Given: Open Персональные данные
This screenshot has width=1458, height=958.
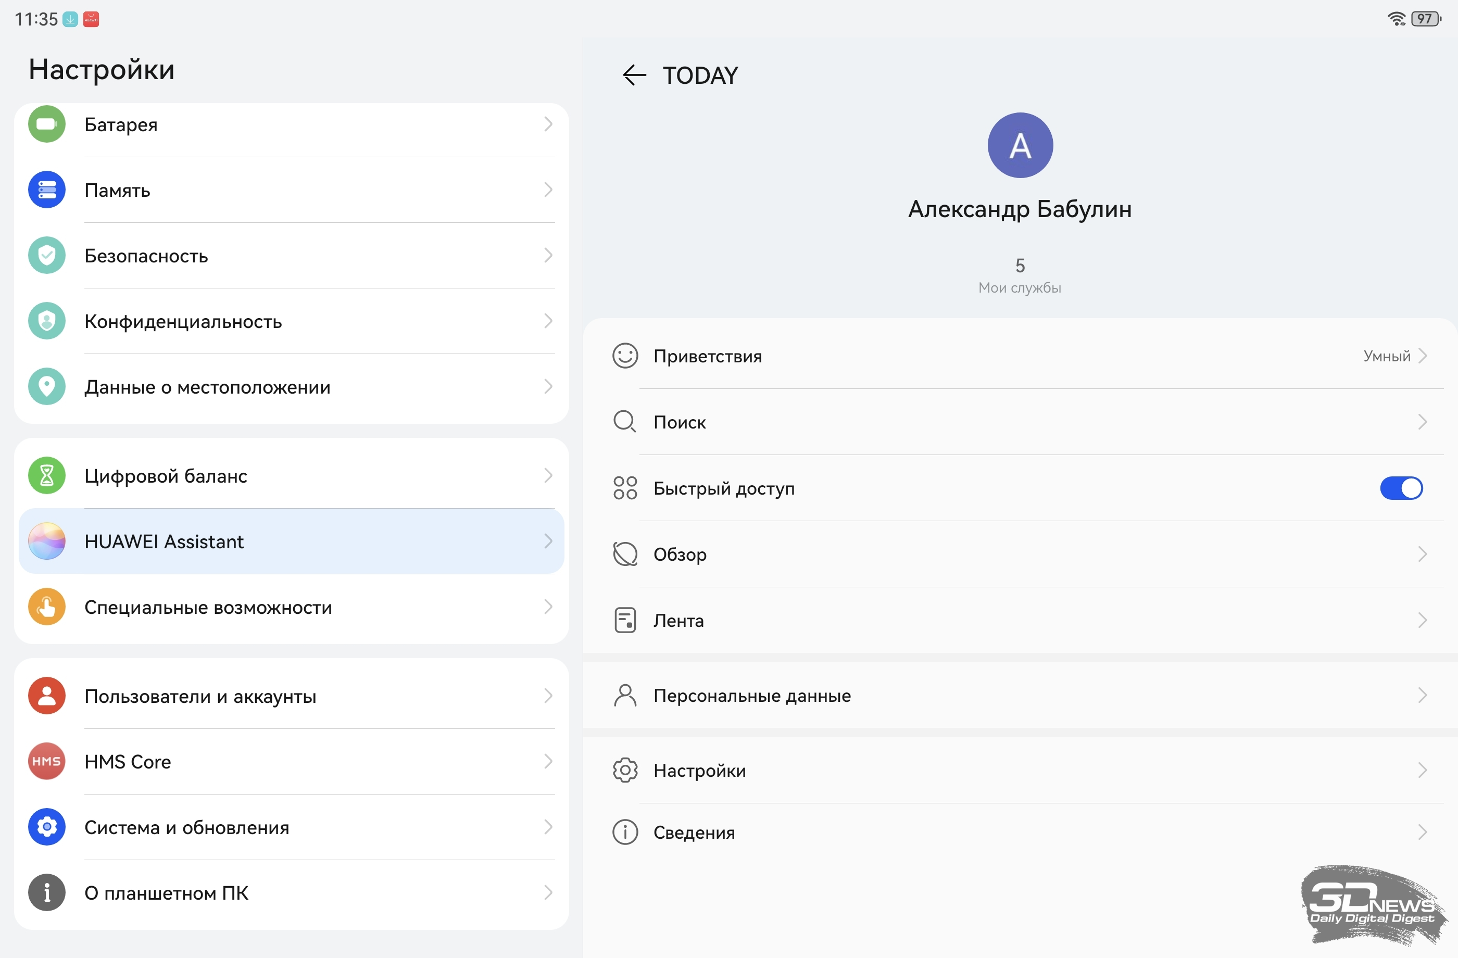Looking at the screenshot, I should [1017, 696].
